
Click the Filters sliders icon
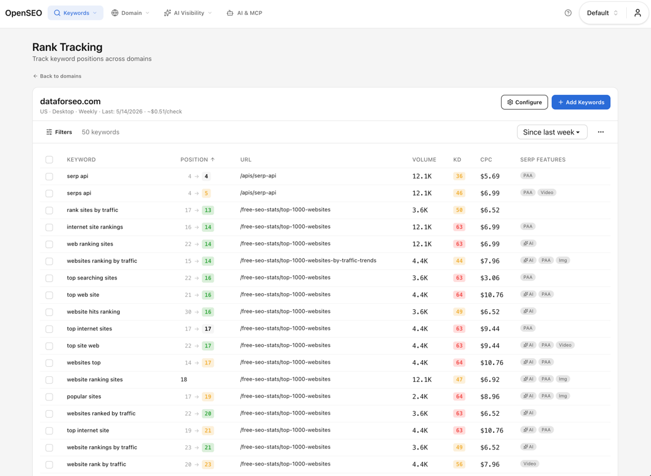[49, 132]
